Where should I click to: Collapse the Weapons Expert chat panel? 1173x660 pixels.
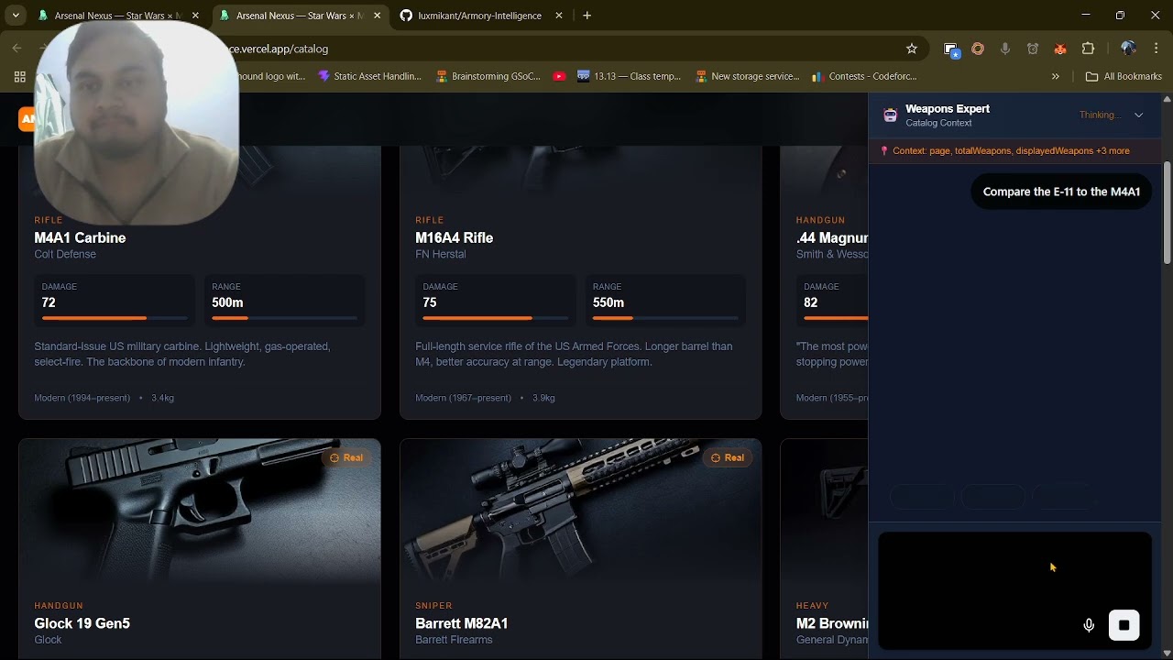(x=1139, y=115)
